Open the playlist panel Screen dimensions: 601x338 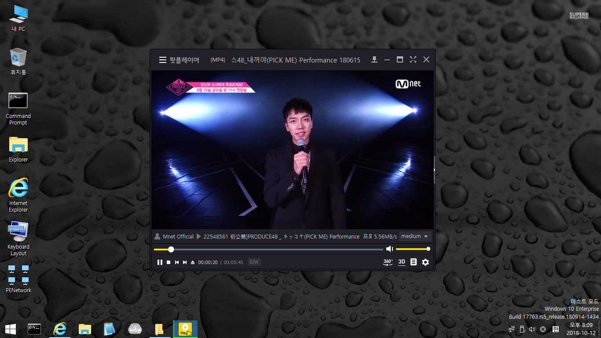pyautogui.click(x=414, y=262)
